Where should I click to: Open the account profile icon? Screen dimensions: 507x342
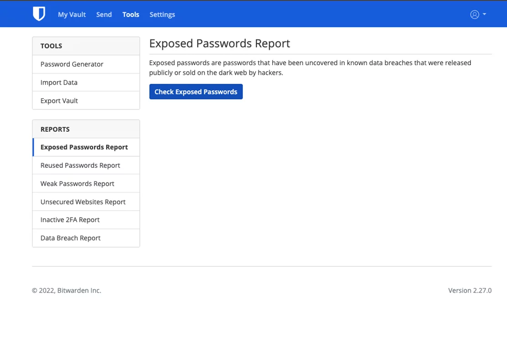[x=475, y=15]
